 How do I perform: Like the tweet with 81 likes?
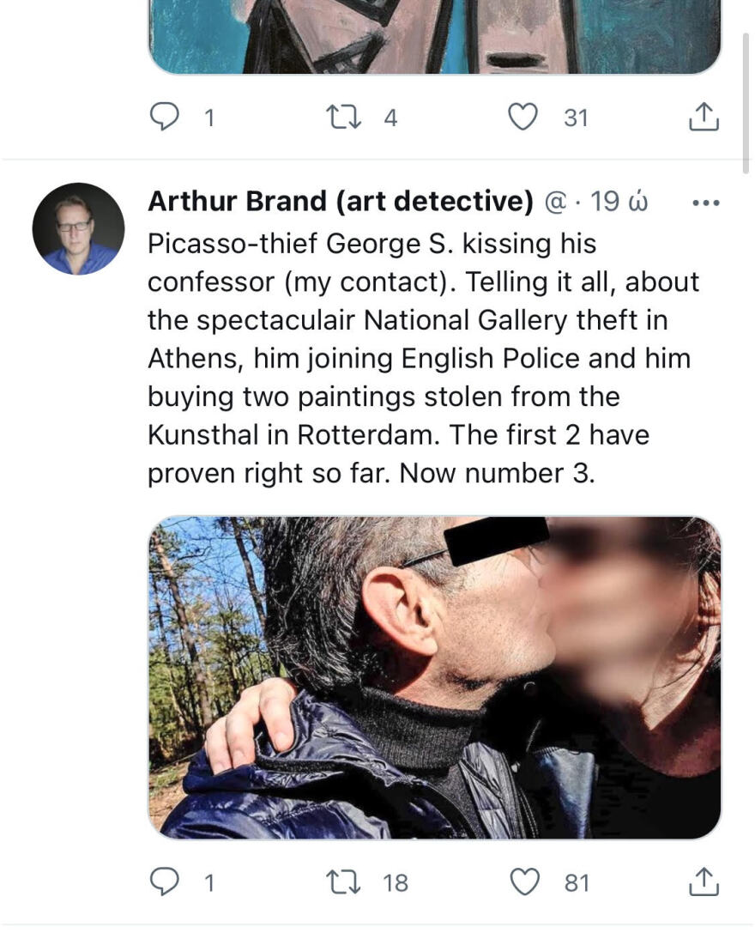(x=525, y=882)
